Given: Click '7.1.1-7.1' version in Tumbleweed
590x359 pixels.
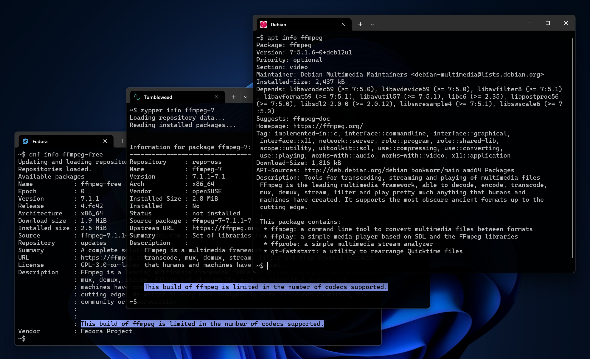Looking at the screenshot, I should (x=209, y=176).
